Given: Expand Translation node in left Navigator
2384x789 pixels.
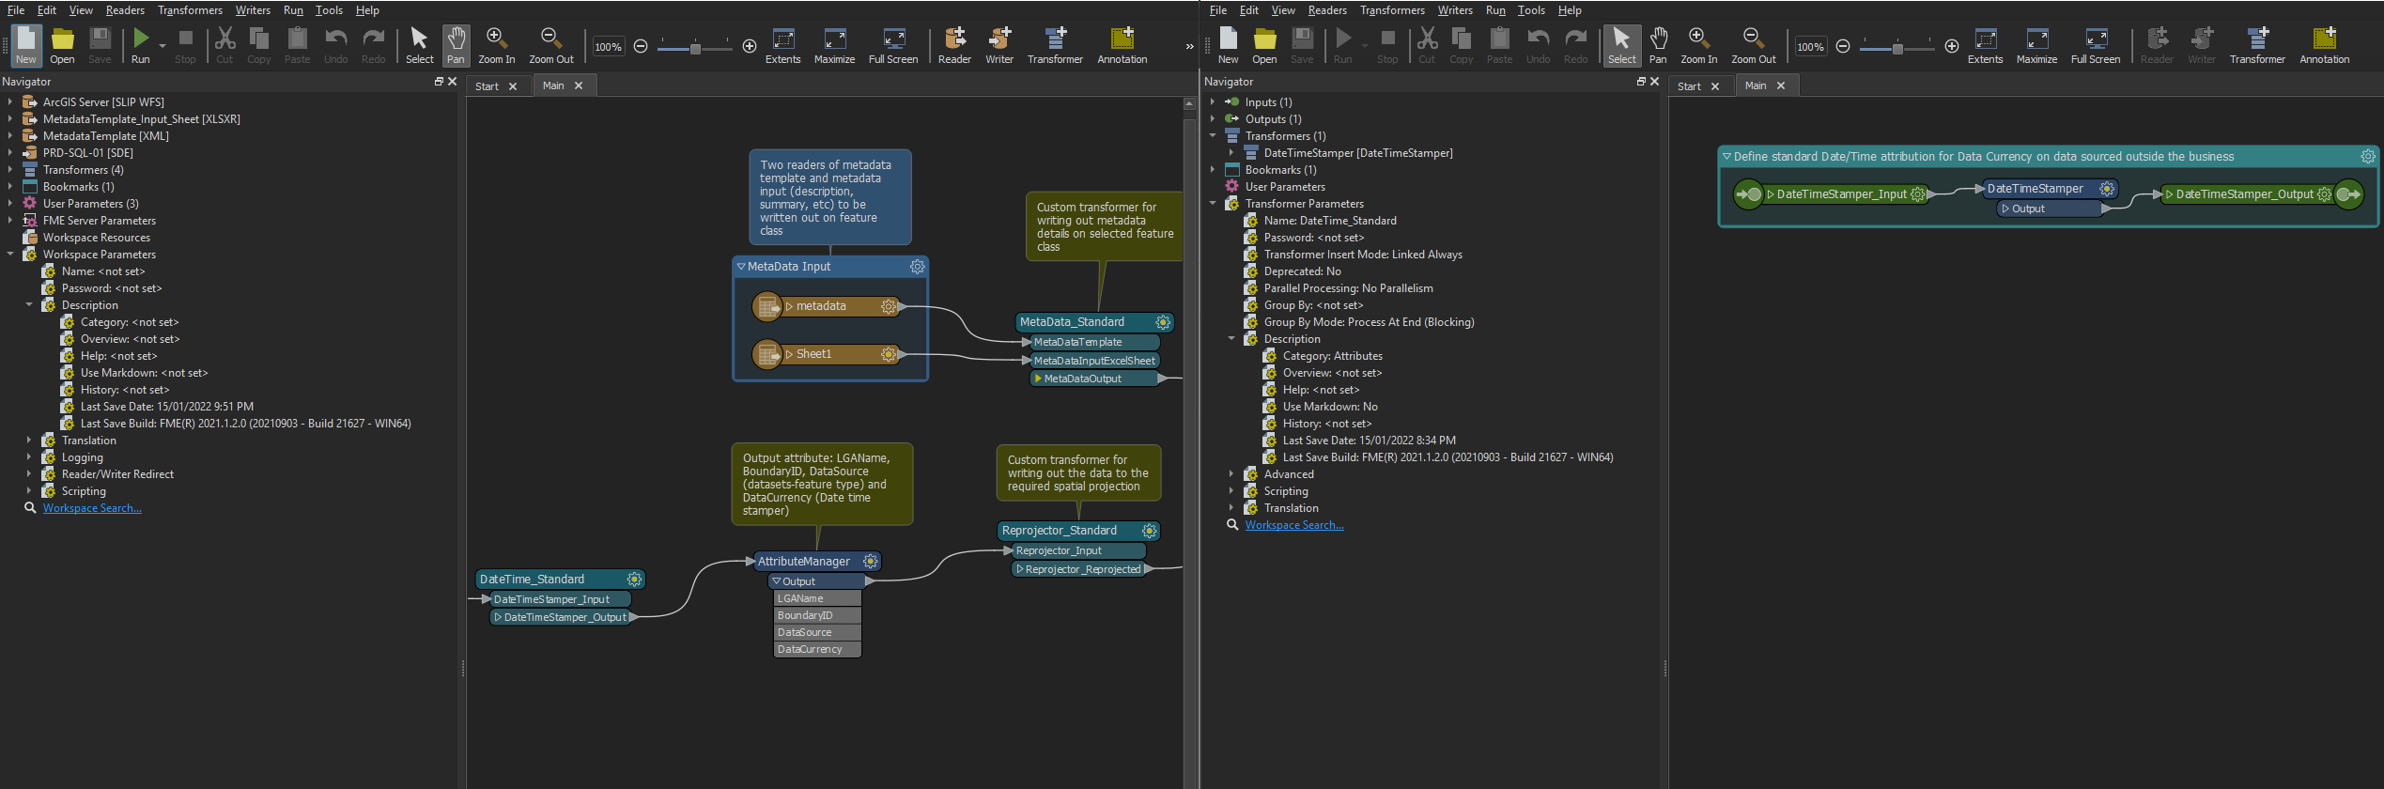Looking at the screenshot, I should [29, 441].
